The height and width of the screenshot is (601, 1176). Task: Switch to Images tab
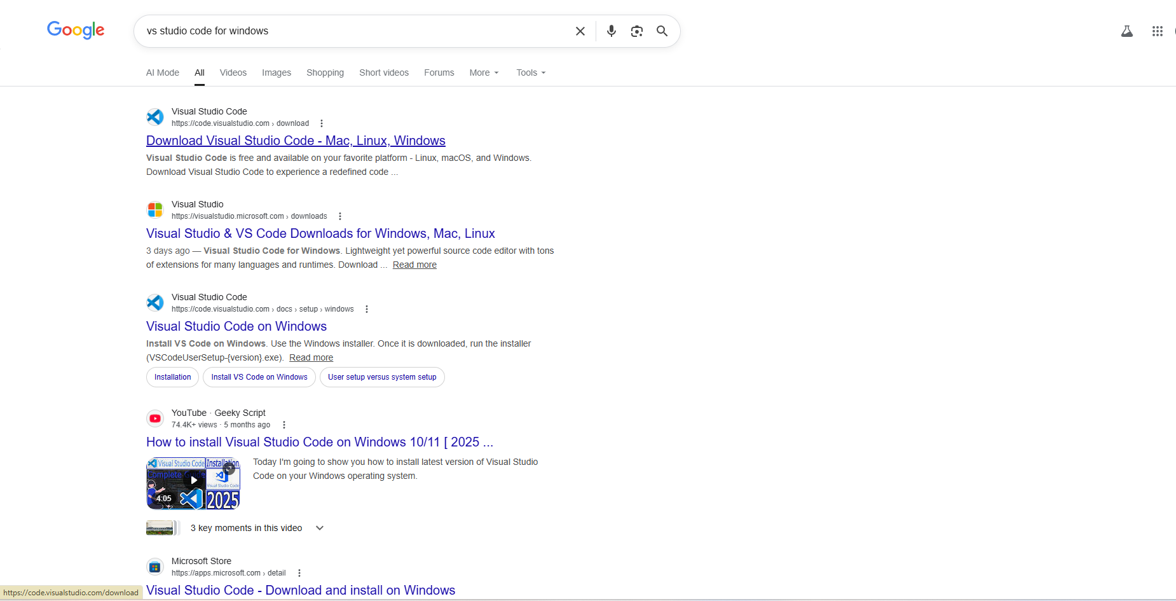pyautogui.click(x=277, y=73)
